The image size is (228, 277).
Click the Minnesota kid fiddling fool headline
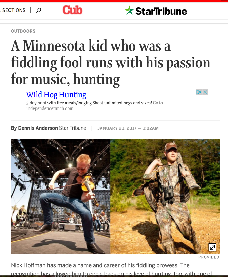(111, 62)
